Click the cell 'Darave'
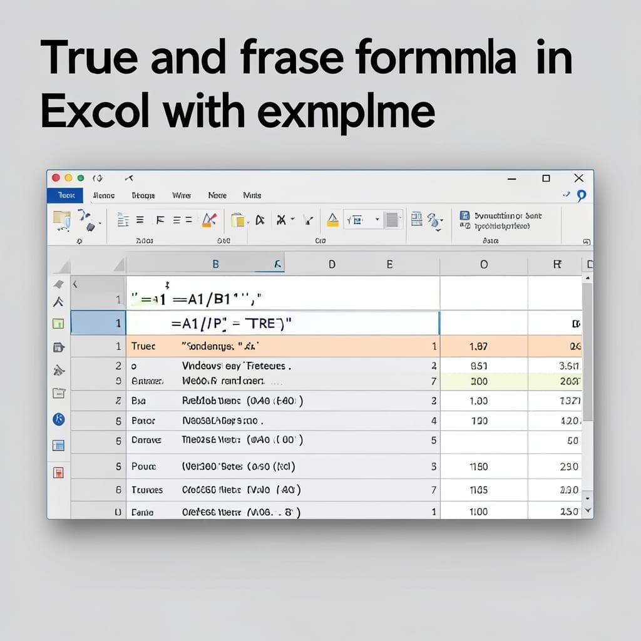Image resolution: width=641 pixels, height=641 pixels. tap(146, 440)
